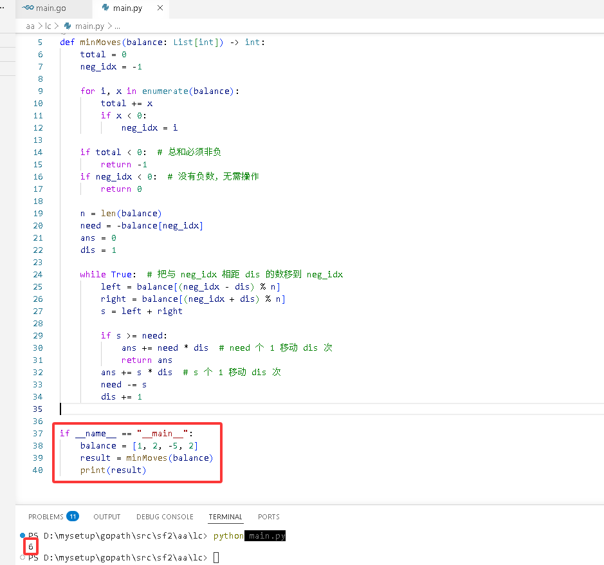Screen dimensions: 604x565
Task: Click line number 5 in the gutter
Action: pyautogui.click(x=40, y=42)
